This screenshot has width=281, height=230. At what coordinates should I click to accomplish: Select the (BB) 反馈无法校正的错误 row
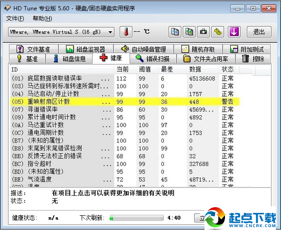[125, 156]
